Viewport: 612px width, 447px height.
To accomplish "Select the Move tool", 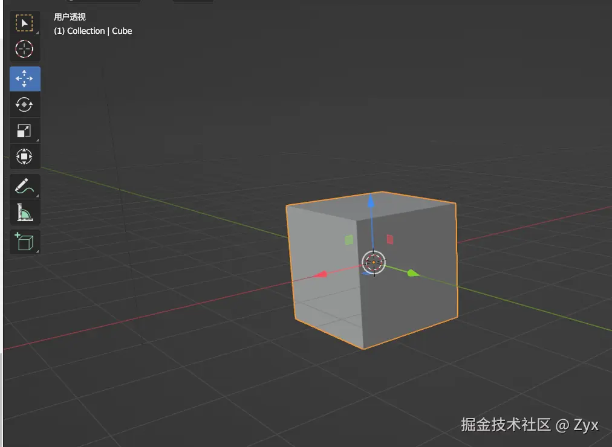I will [25, 79].
